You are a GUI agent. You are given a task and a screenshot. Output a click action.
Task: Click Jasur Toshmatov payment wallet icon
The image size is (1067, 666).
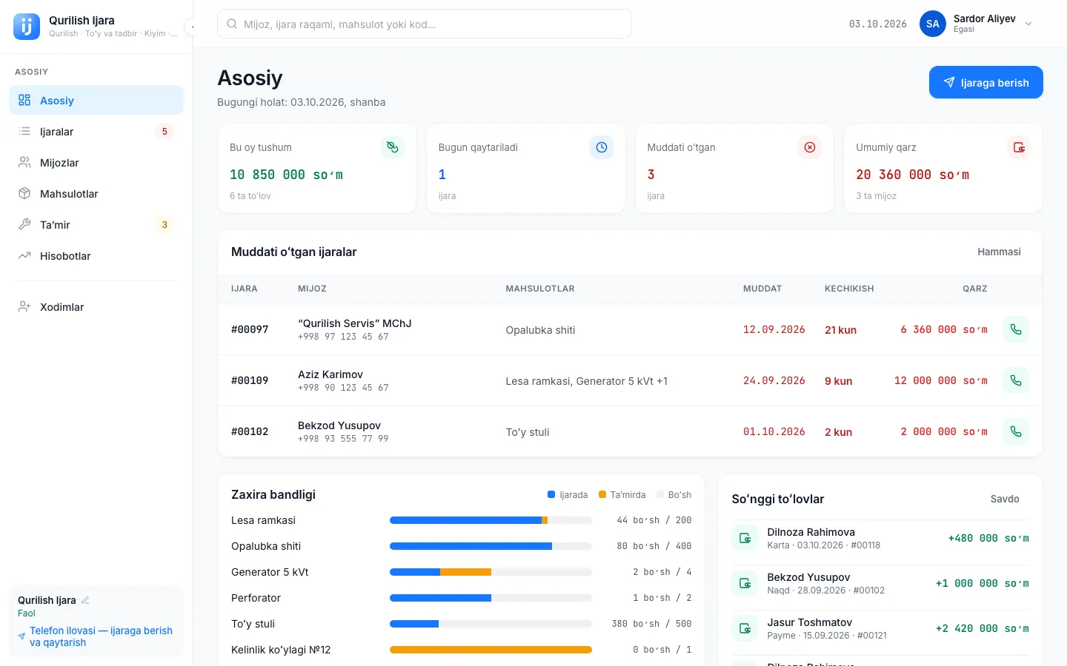745,628
